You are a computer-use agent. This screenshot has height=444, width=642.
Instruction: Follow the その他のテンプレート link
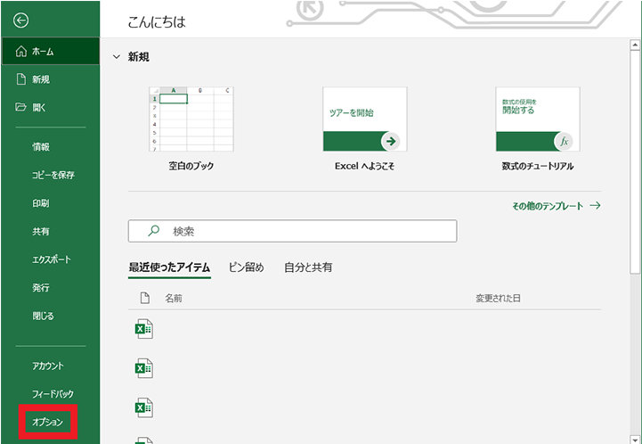(557, 206)
